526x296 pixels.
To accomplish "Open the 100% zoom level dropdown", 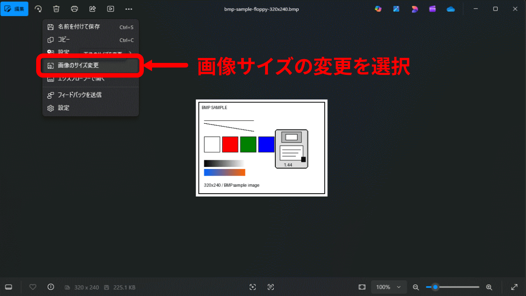I will [x=389, y=287].
